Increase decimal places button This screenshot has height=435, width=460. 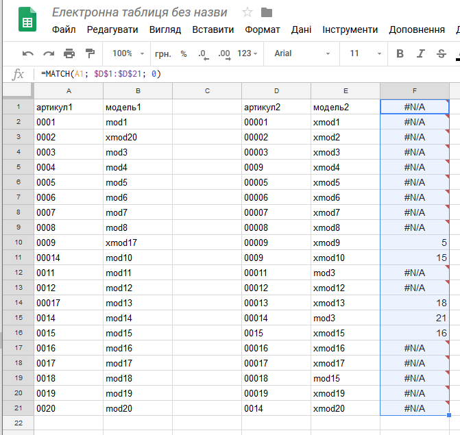pos(224,54)
